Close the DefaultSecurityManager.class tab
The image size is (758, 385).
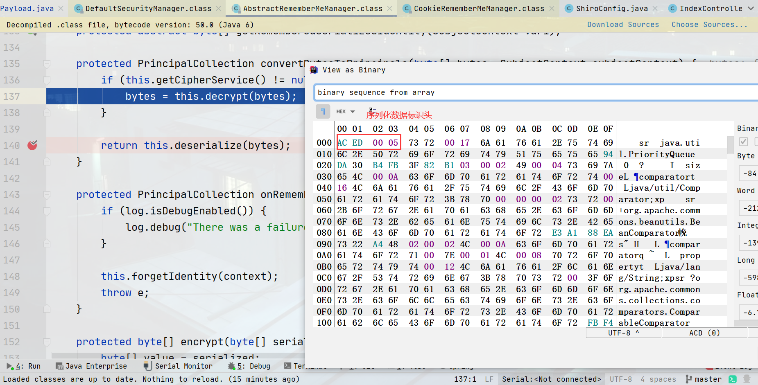[x=219, y=8]
